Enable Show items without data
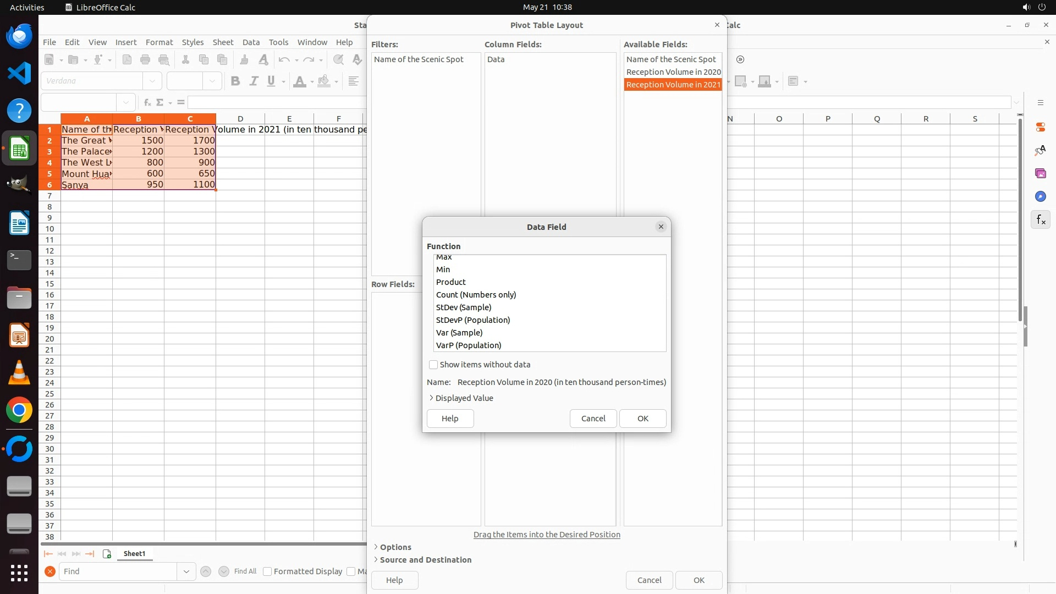 [x=433, y=365]
